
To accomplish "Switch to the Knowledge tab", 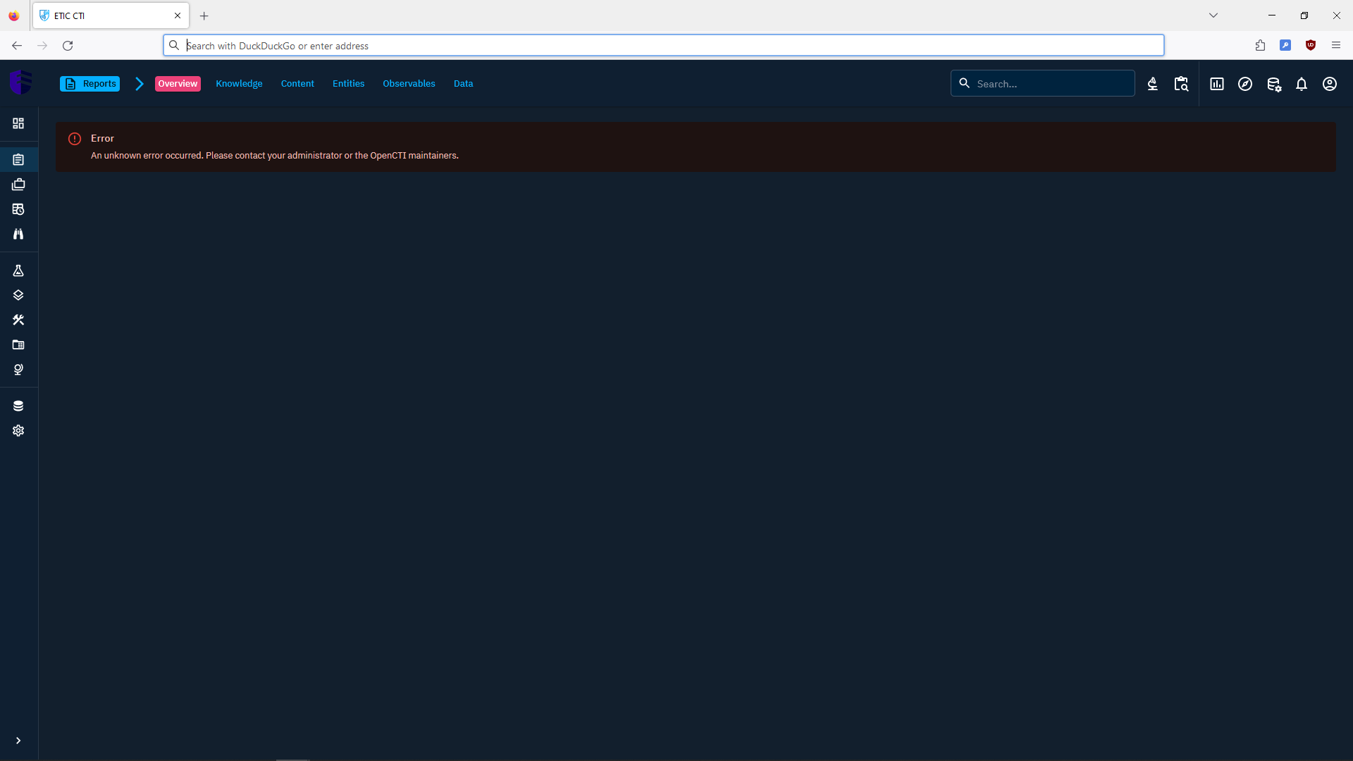I will (239, 83).
